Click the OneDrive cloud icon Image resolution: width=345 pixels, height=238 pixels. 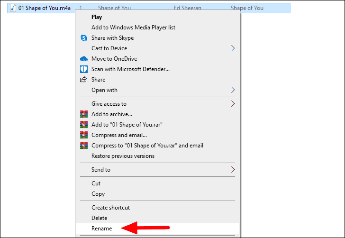[83, 59]
